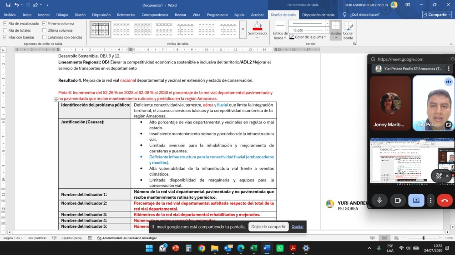Open Microsoft Edge from the taskbar

[241, 248]
